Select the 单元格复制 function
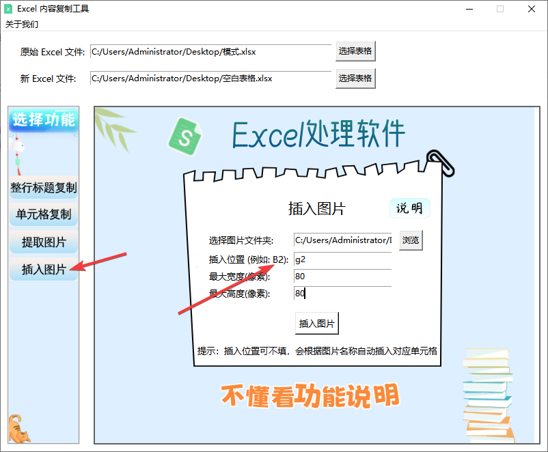Viewport: 548px width, 452px height. (44, 214)
